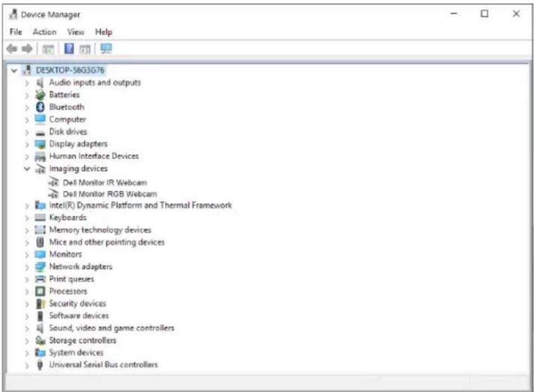The width and height of the screenshot is (534, 392).
Task: Open the Properties toolbar icon
Action: coord(48,50)
